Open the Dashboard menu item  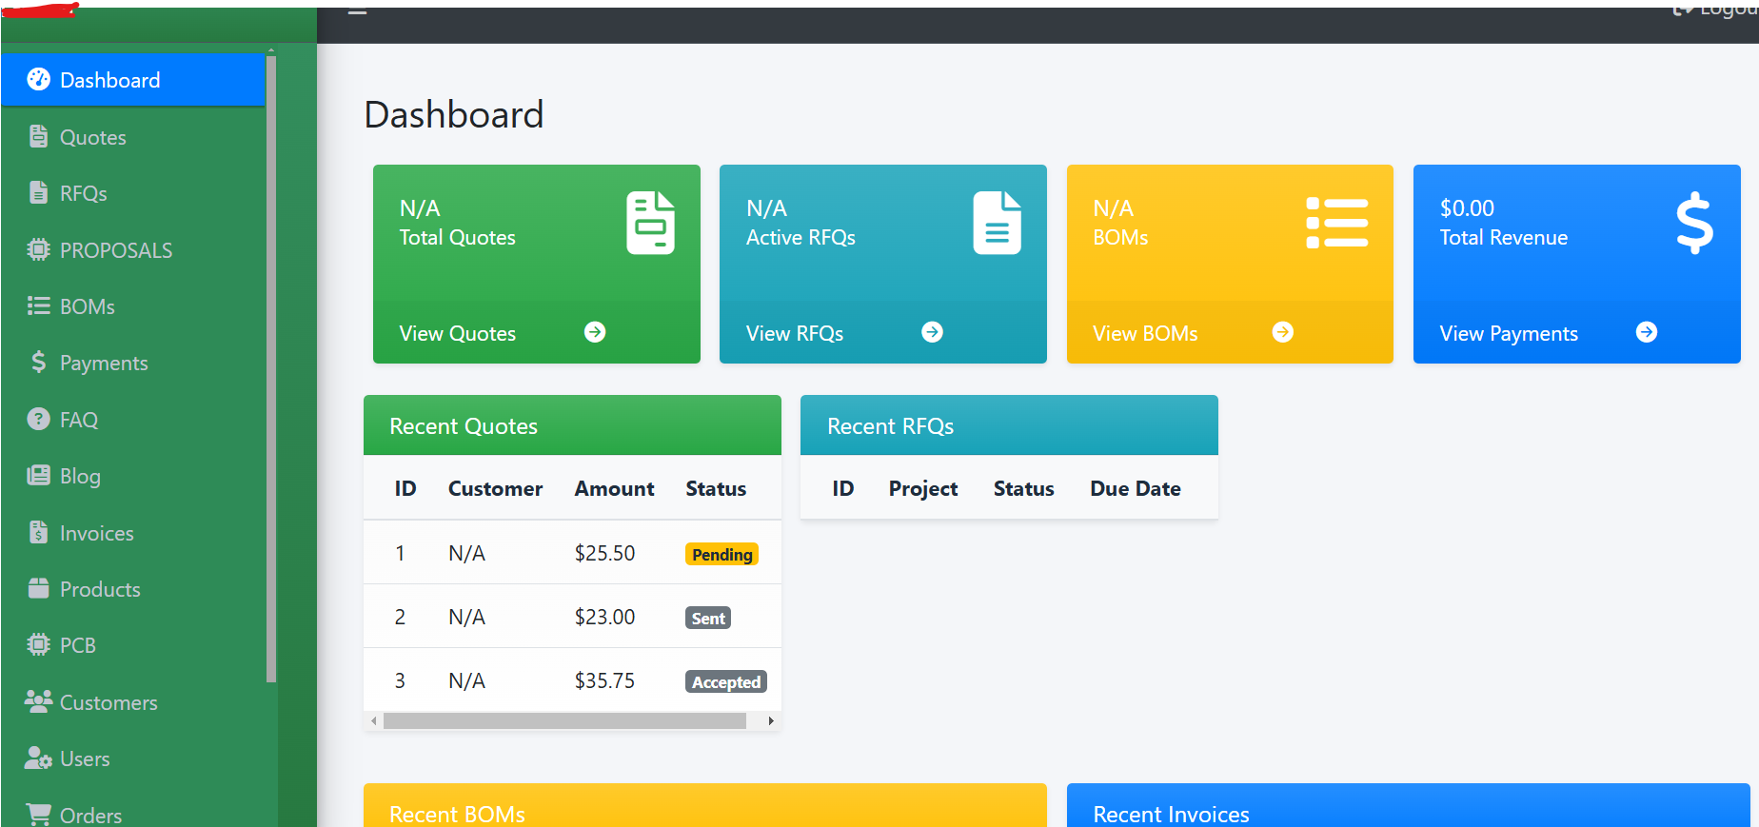[x=133, y=80]
